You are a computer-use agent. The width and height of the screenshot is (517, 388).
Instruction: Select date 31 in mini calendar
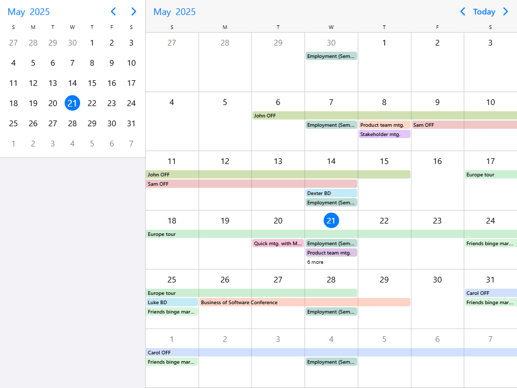tap(131, 123)
